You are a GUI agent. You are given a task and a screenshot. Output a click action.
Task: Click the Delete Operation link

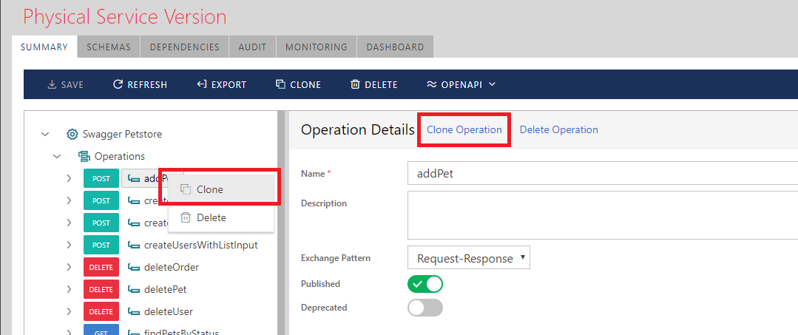tap(558, 130)
